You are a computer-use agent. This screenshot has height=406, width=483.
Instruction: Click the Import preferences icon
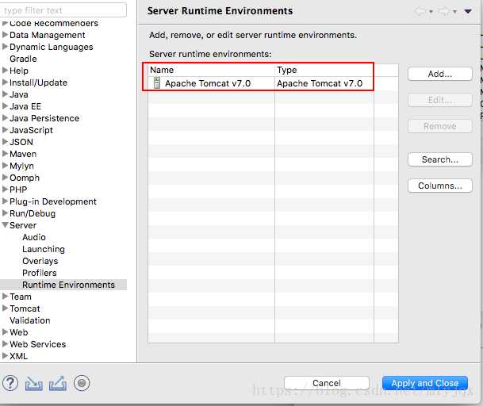pyautogui.click(x=34, y=384)
